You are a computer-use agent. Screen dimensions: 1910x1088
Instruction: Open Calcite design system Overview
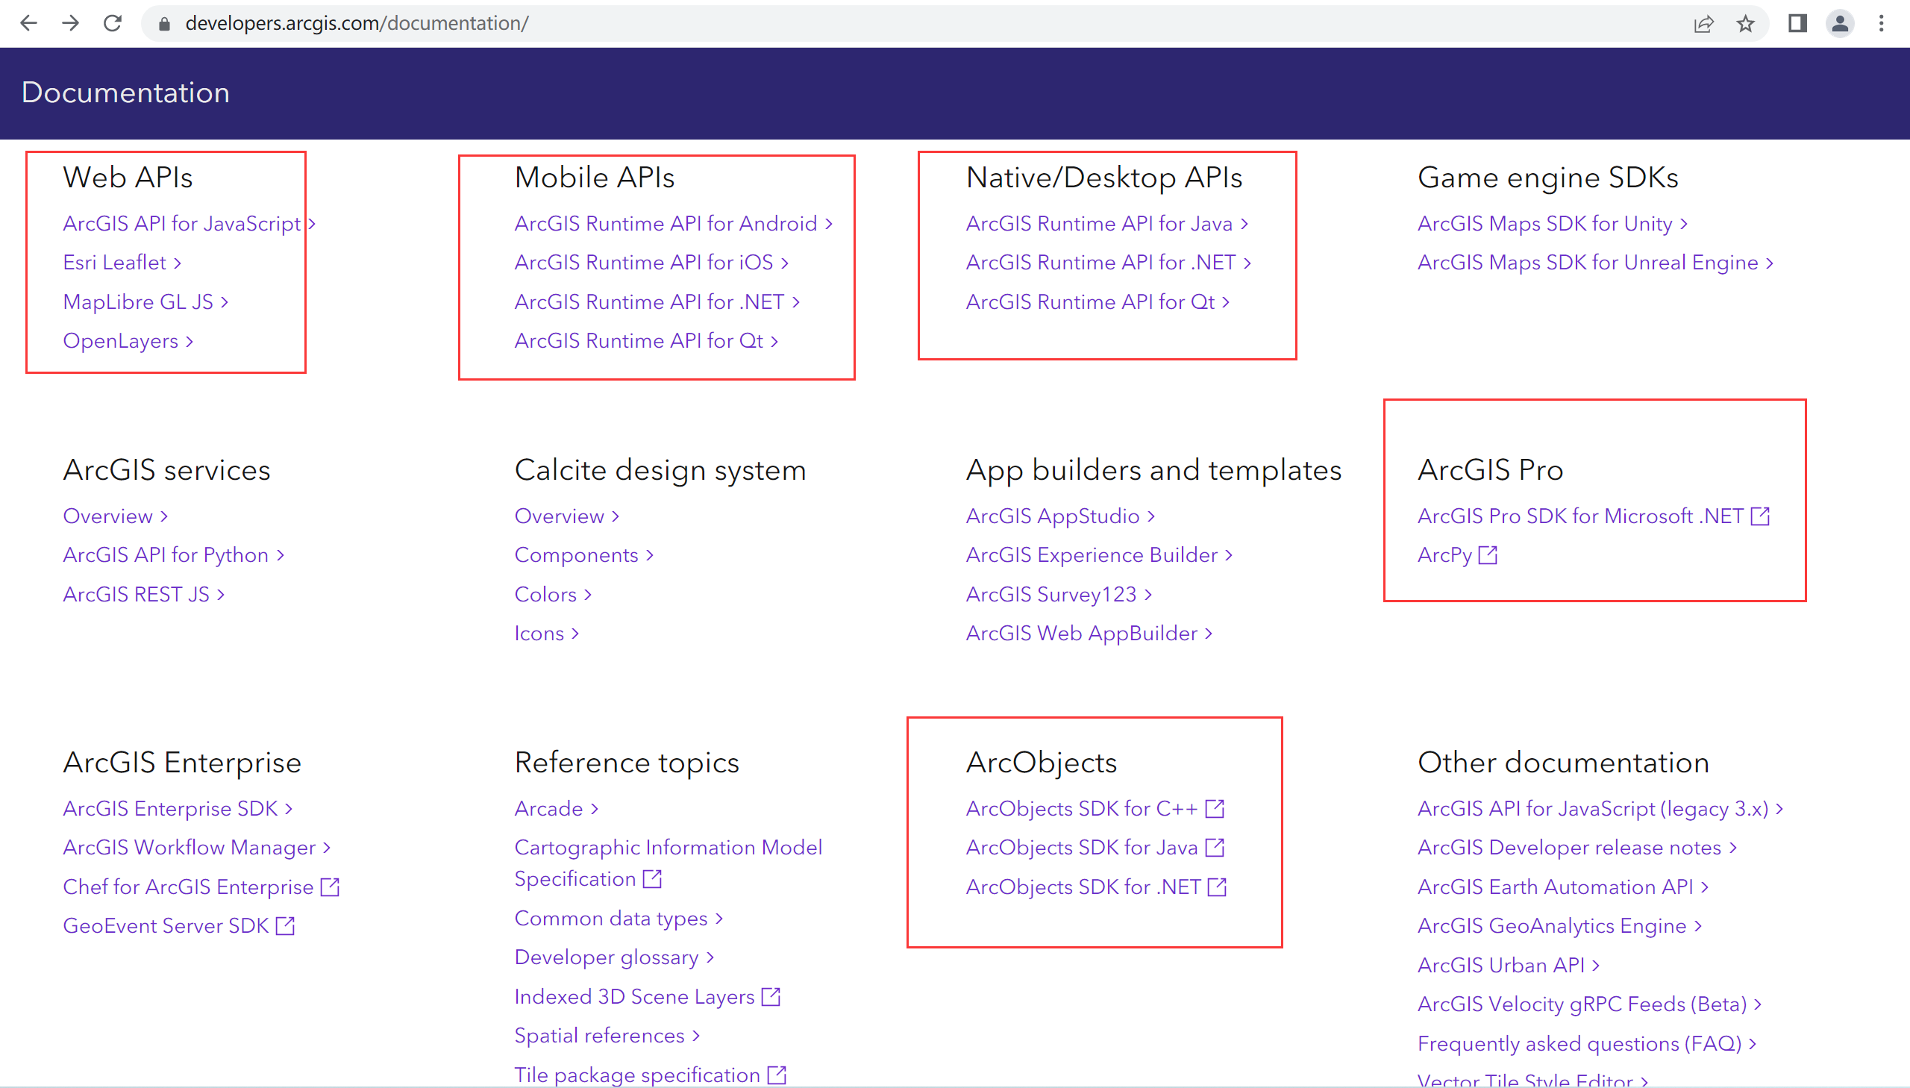(x=567, y=516)
